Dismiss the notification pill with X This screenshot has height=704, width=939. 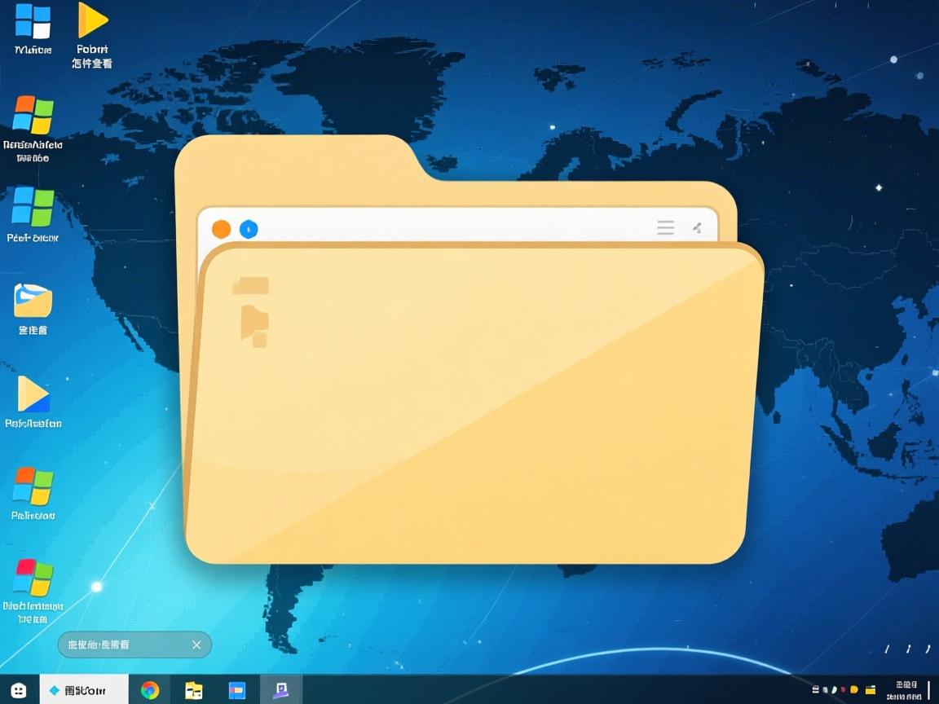click(196, 645)
